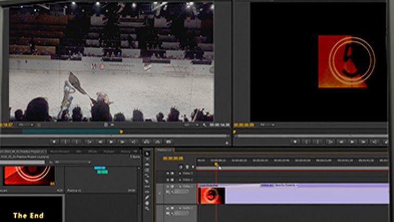The height and width of the screenshot is (222, 394).
Task: Toggle Video 2 track output eye
Action: (168, 180)
